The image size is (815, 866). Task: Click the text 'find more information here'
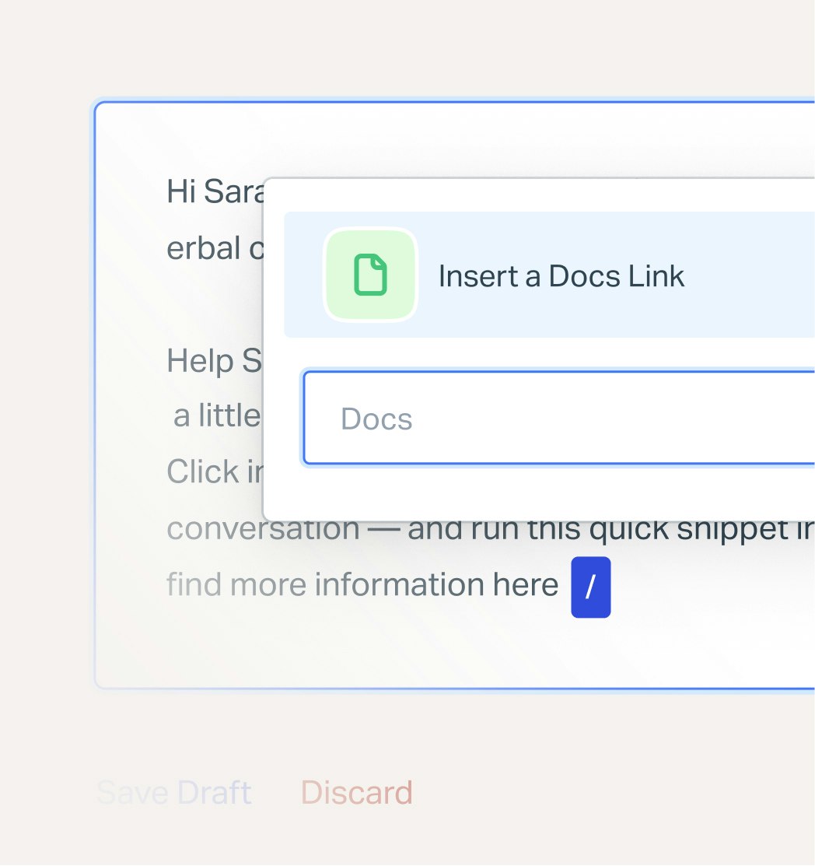pos(362,584)
